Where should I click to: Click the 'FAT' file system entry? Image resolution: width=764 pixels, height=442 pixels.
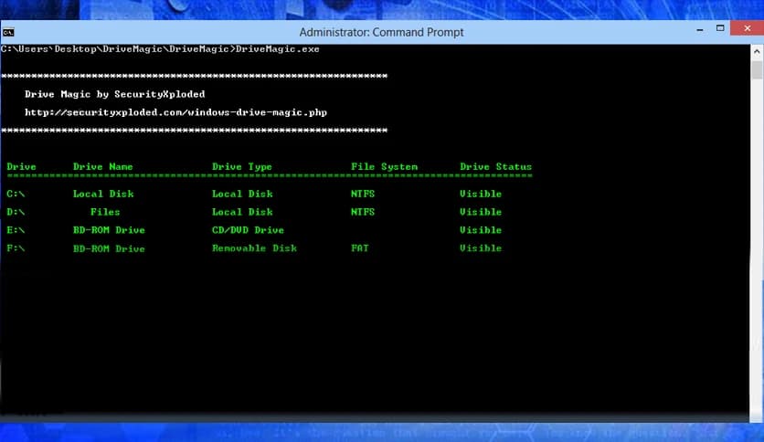pos(360,247)
